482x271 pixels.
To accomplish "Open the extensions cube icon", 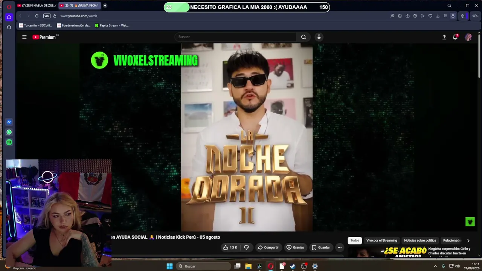I will pos(462,16).
